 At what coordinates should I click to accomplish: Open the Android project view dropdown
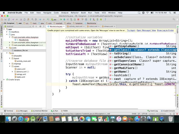tap(17, 27)
